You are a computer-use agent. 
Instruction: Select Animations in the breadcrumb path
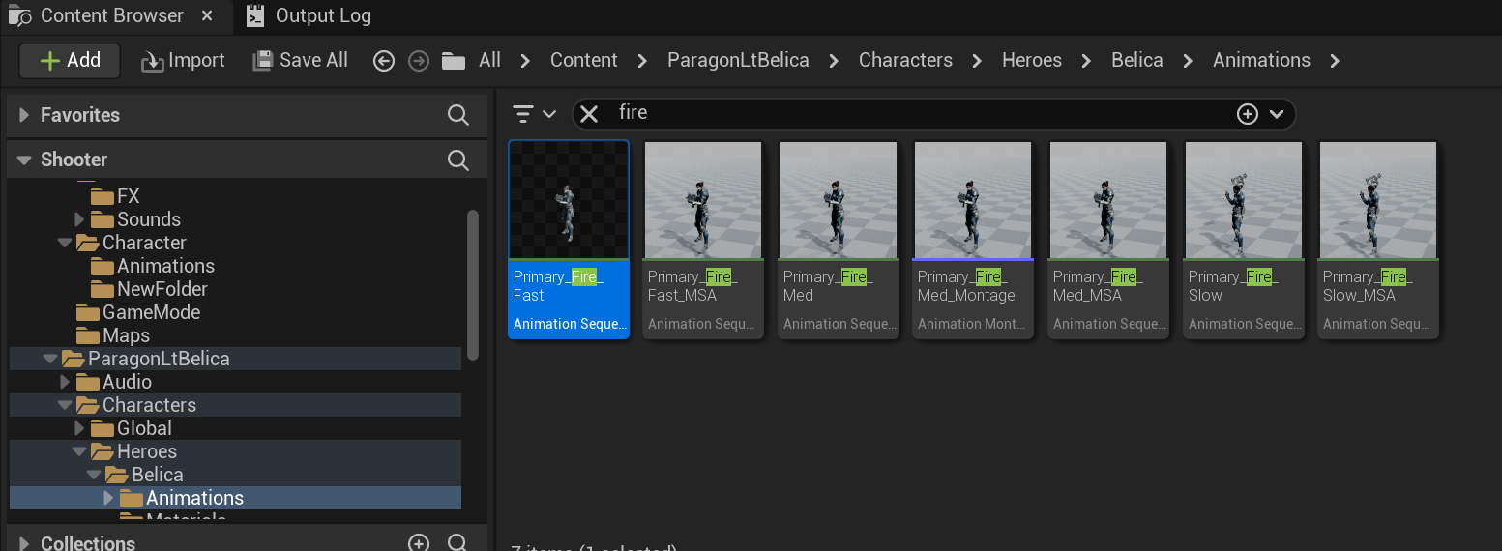pyautogui.click(x=1261, y=60)
